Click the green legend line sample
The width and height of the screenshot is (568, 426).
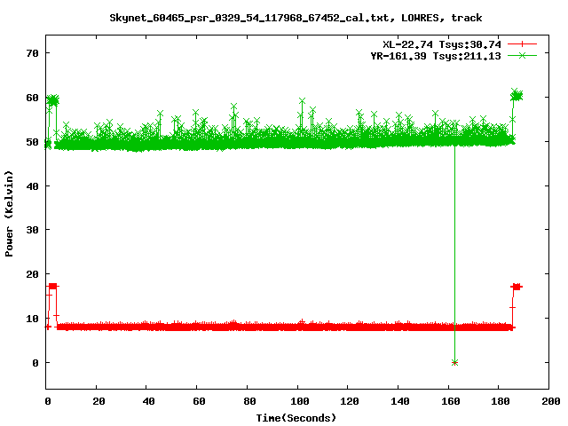[x=522, y=55]
